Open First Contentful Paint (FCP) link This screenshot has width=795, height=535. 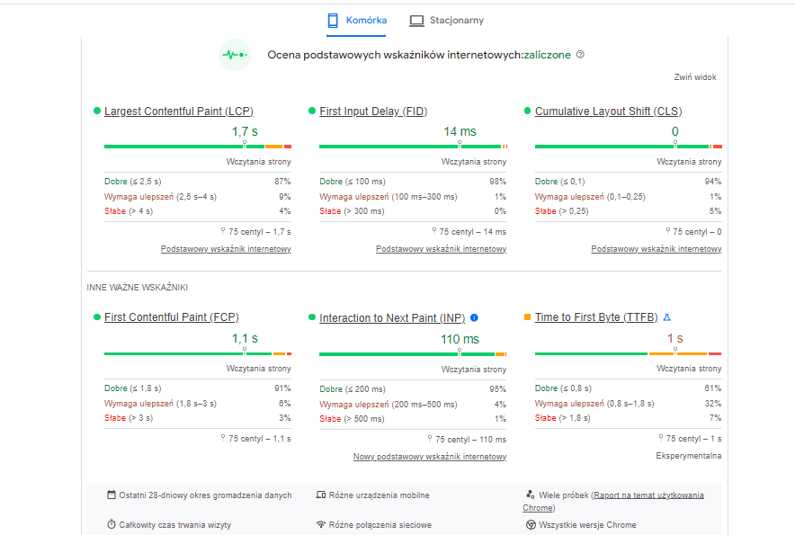click(x=171, y=317)
